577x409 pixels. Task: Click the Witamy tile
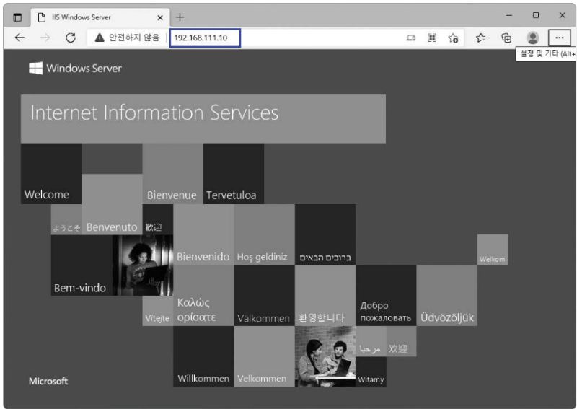371,371
